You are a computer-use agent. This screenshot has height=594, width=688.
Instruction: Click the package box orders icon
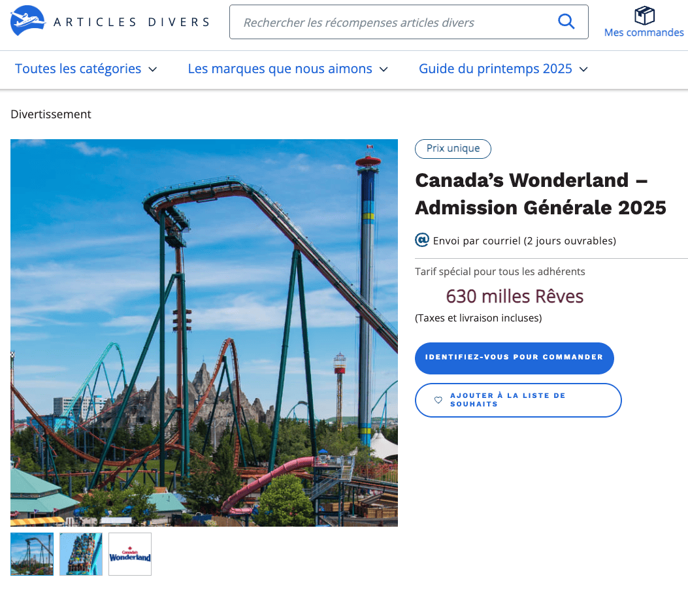point(644,15)
